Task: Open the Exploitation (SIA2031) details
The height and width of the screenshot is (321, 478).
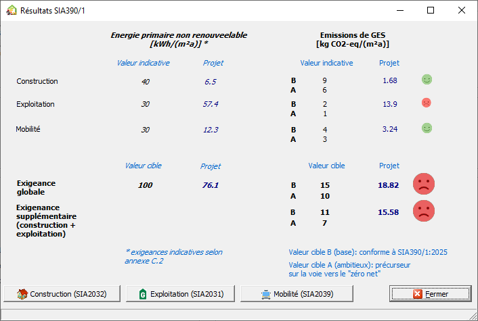Action: (186, 294)
